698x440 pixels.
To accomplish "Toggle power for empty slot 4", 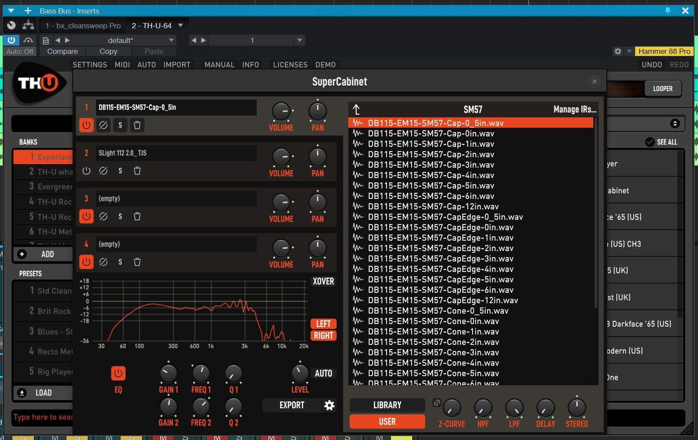I will pyautogui.click(x=86, y=262).
